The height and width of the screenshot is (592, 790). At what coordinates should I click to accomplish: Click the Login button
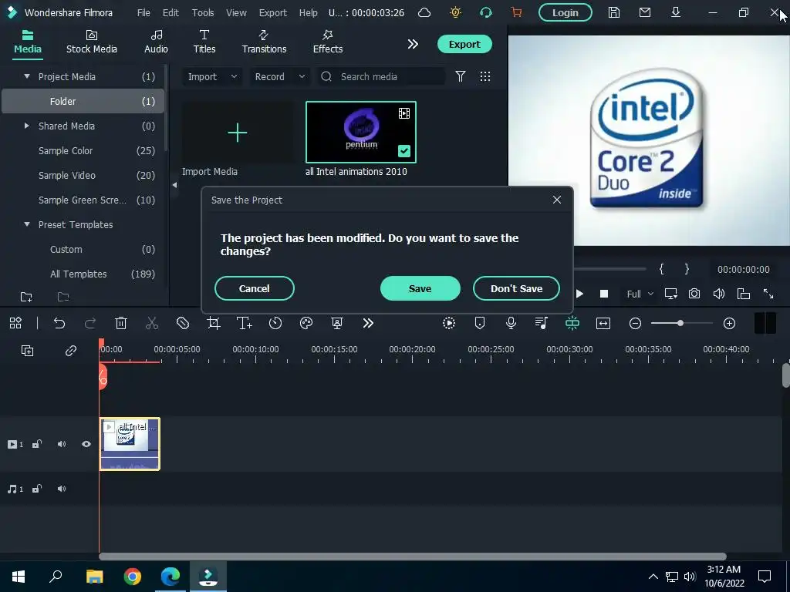tap(565, 12)
